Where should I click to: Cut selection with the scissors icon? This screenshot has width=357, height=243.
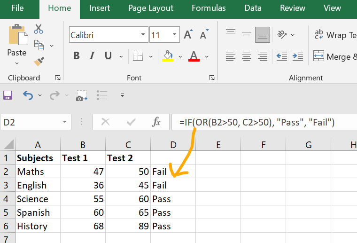tap(39, 29)
